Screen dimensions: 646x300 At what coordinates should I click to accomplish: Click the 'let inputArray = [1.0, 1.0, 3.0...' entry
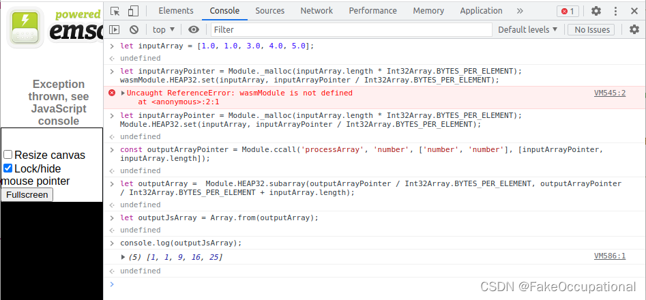217,46
